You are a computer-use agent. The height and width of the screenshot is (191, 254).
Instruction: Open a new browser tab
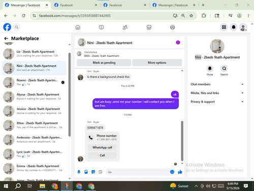coord(203,5)
